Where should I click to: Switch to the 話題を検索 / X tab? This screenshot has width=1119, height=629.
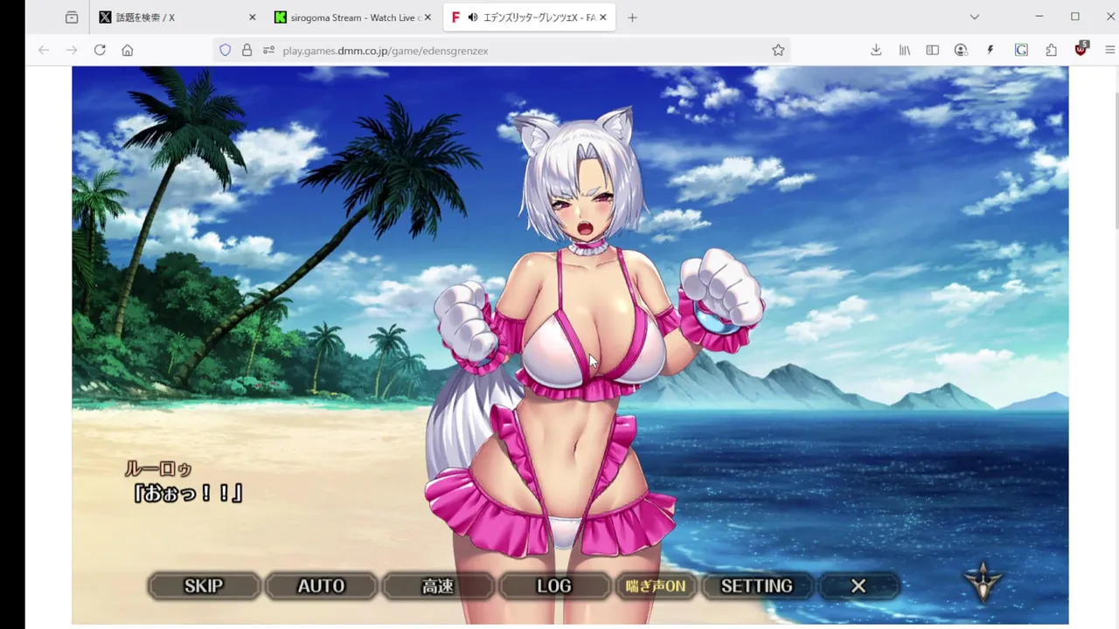[x=177, y=17]
